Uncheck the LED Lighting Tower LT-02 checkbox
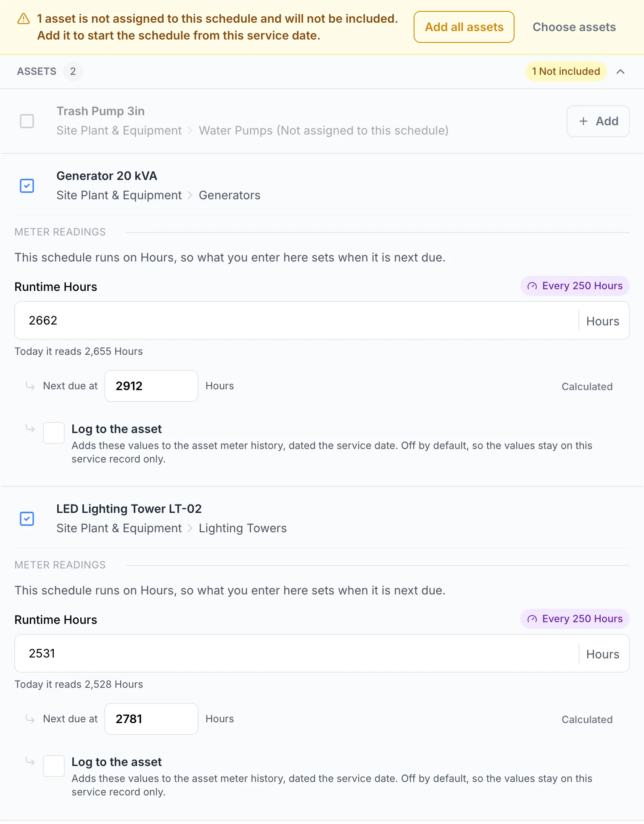The width and height of the screenshot is (644, 824). tap(27, 519)
